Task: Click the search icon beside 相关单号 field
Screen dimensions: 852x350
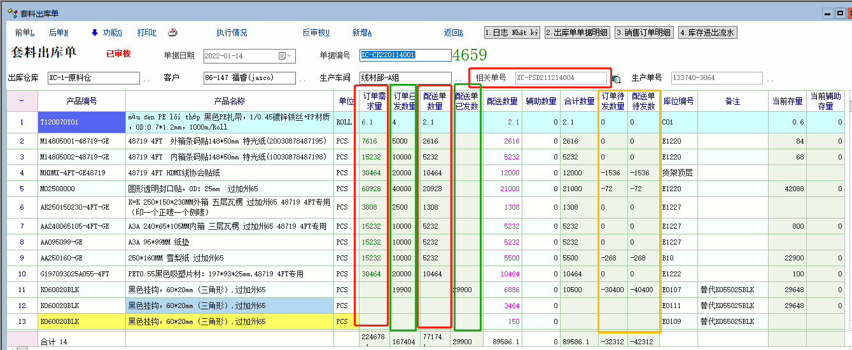Action: point(616,79)
